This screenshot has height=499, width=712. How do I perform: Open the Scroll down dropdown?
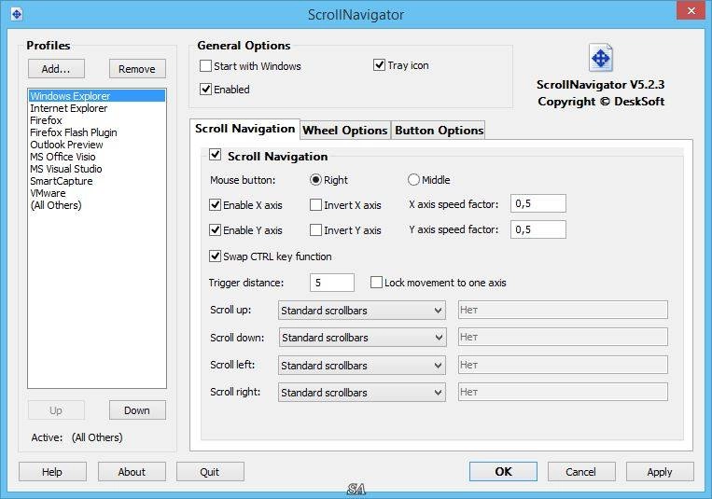point(362,338)
